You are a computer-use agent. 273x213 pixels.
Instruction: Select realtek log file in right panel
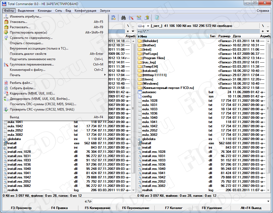click(x=147, y=190)
